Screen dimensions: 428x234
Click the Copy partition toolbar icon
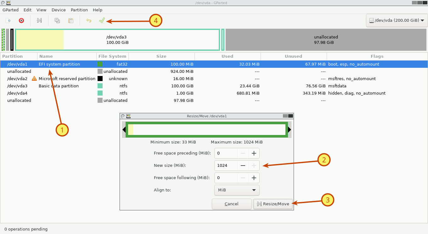(57, 20)
